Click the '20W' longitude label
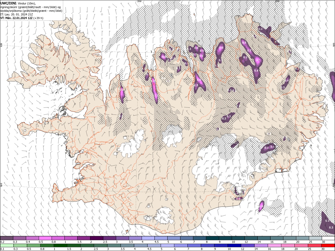Screen dimensions: 335x251 click(x=139, y=1)
